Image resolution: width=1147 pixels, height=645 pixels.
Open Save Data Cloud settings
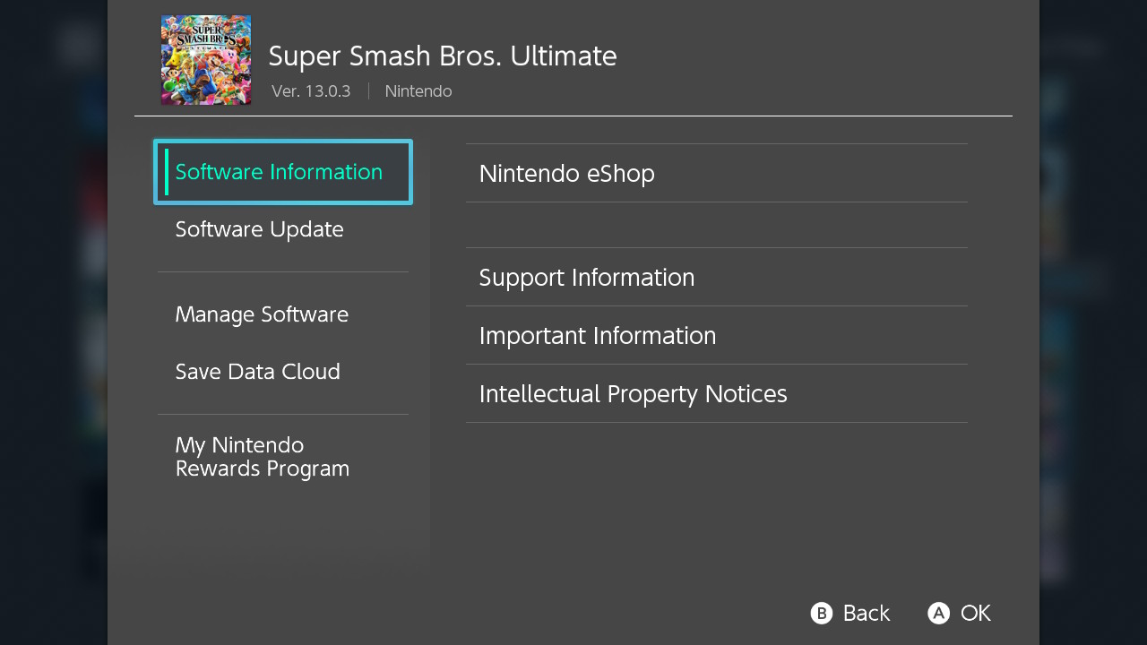tap(283, 372)
